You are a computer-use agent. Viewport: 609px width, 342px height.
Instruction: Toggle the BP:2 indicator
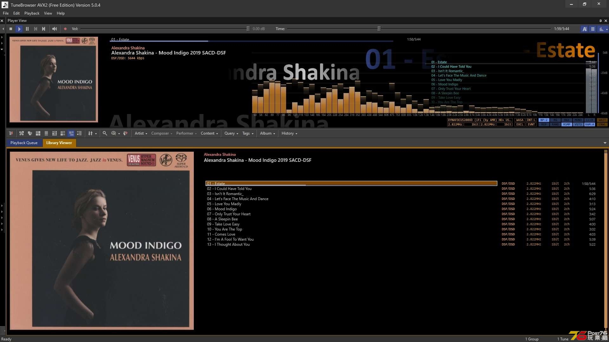[544, 120]
